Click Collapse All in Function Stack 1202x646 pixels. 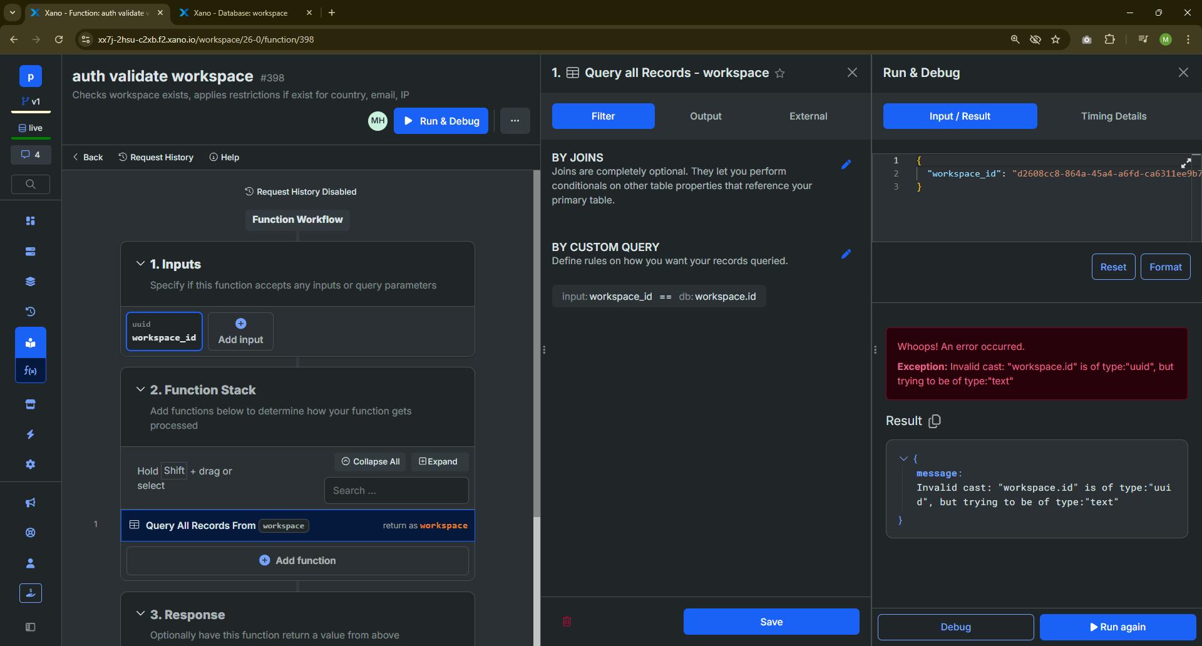coord(371,462)
